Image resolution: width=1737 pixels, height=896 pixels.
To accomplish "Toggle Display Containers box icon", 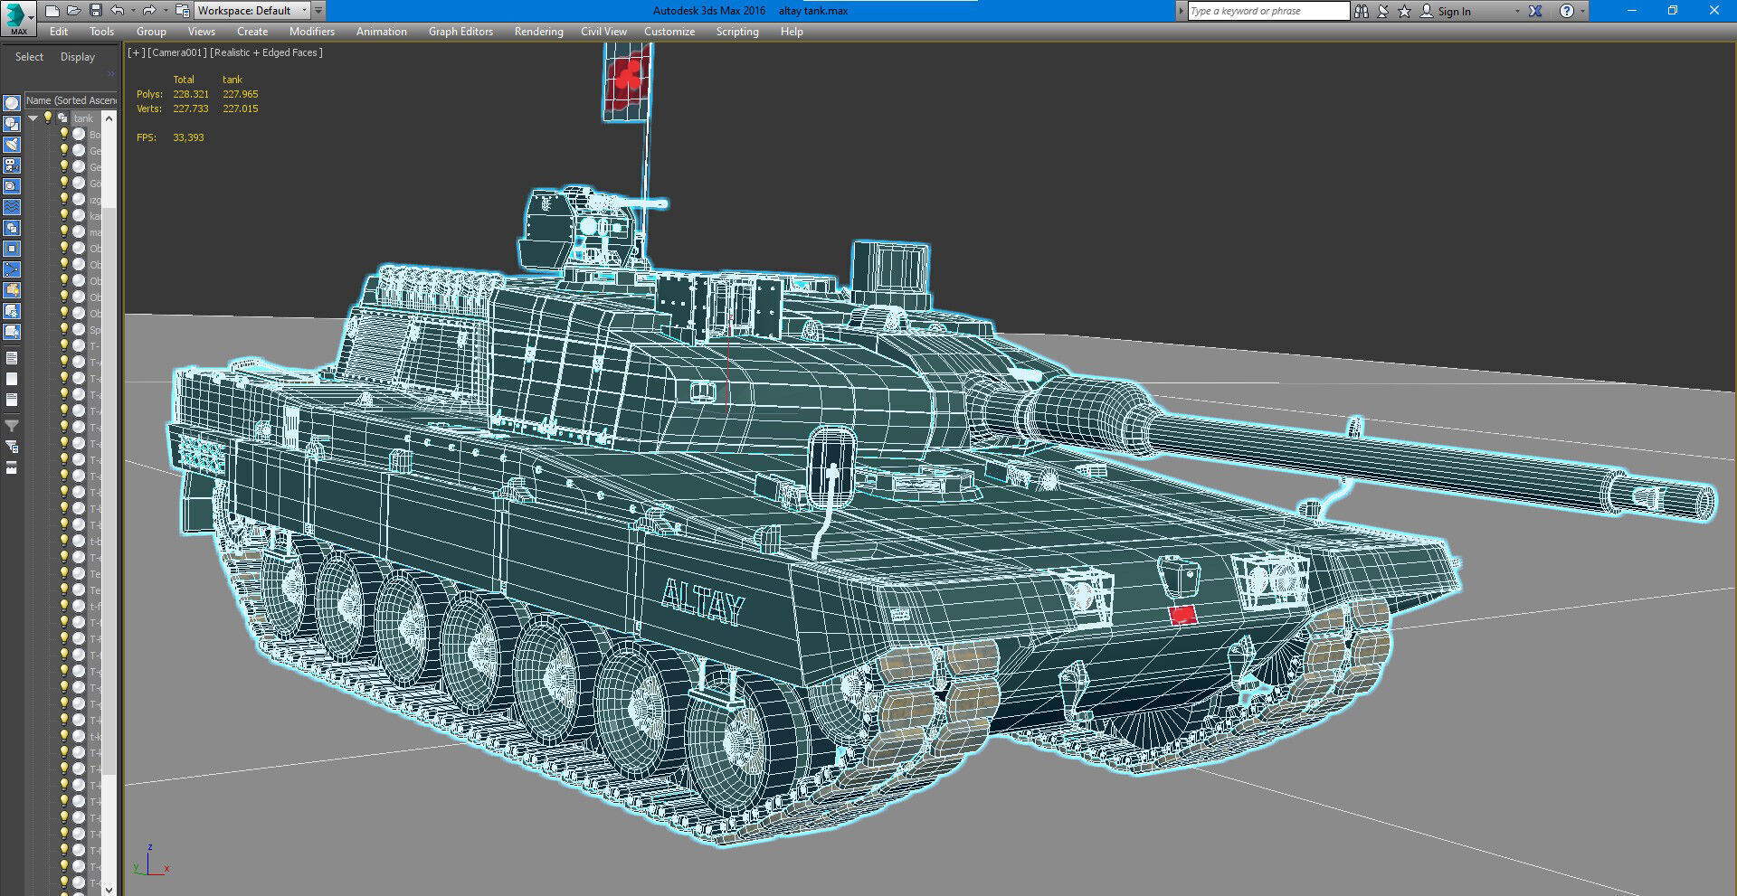I will coord(12,290).
